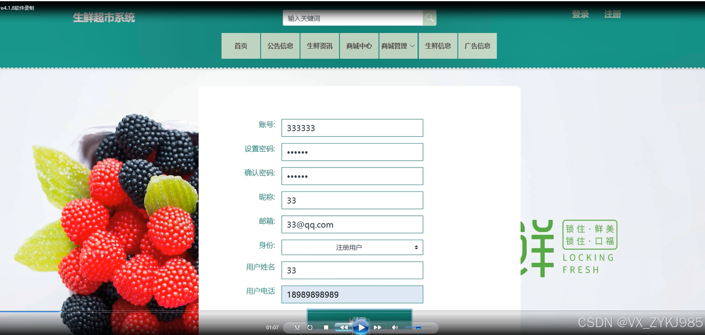
Task: Open 广告信息 page
Action: (477, 46)
